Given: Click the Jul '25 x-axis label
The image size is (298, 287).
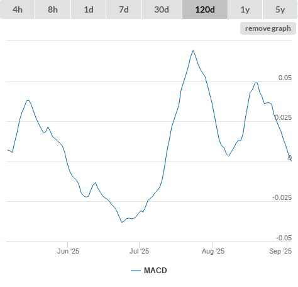Looking at the screenshot, I should pyautogui.click(x=139, y=251).
